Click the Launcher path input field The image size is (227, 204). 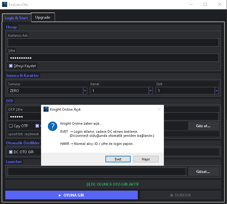tap(97, 172)
